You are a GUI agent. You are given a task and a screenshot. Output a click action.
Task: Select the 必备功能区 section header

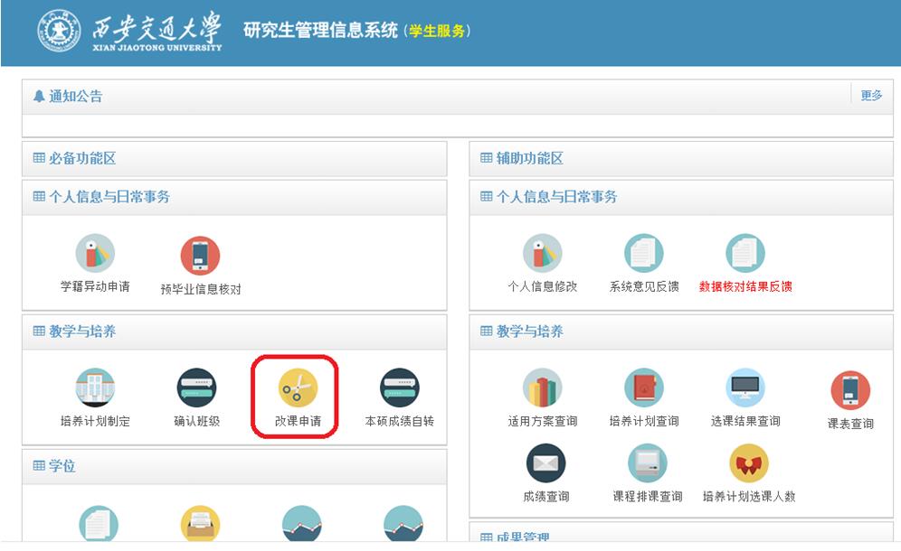tap(82, 158)
